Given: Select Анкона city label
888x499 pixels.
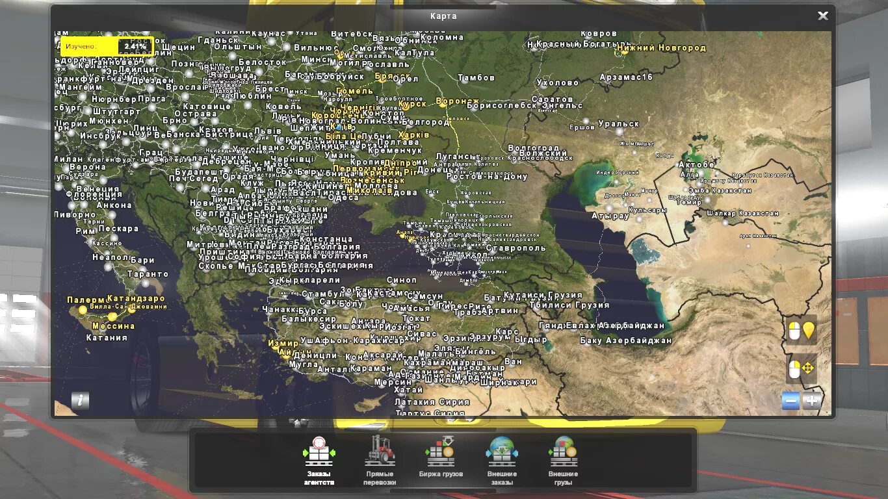Looking at the screenshot, I should coord(114,205).
